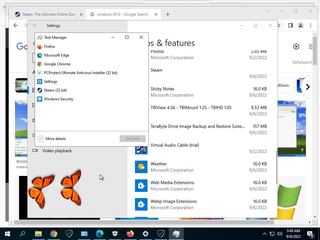
Task: Open Video playback settings section
Action: click(x=52, y=151)
